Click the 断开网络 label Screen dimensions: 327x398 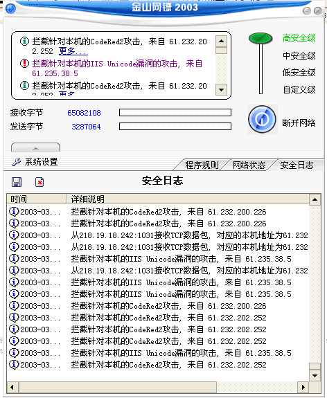tap(299, 123)
